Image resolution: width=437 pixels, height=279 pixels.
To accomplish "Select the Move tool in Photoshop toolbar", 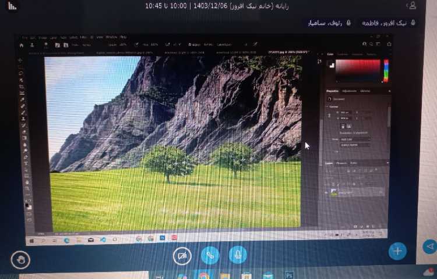I will (x=21, y=60).
